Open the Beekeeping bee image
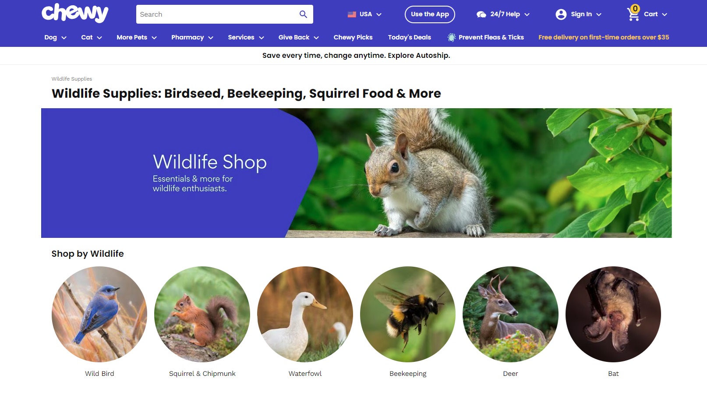Image resolution: width=707 pixels, height=414 pixels. (x=408, y=314)
